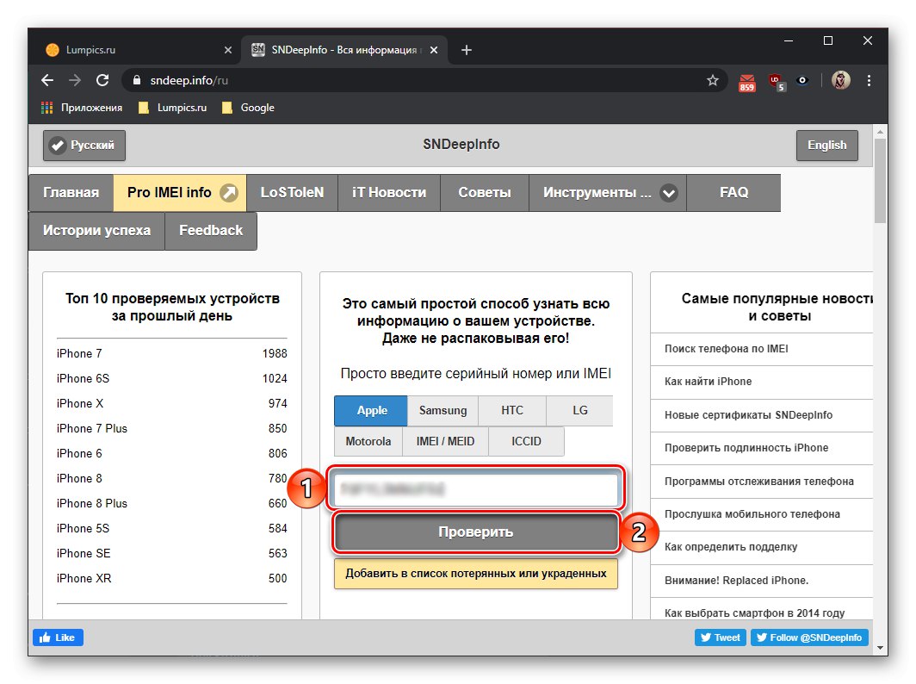The image size is (916, 684).
Task: Click the iPhone 8 Plus row
Action: tap(172, 503)
